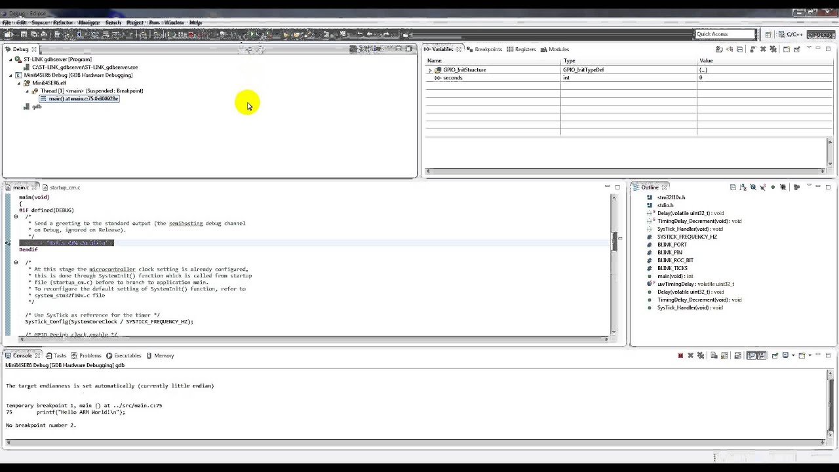This screenshot has width=839, height=472.
Task: Open Display Selected Console dropdown arrow
Action: coord(793,355)
